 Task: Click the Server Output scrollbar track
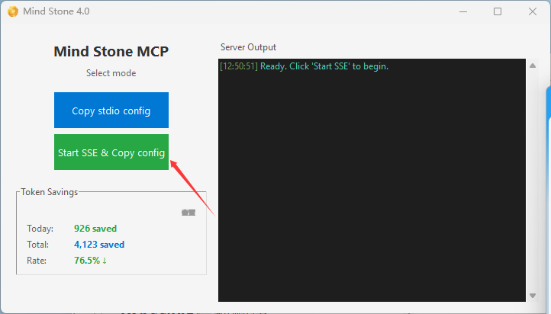coord(532,183)
